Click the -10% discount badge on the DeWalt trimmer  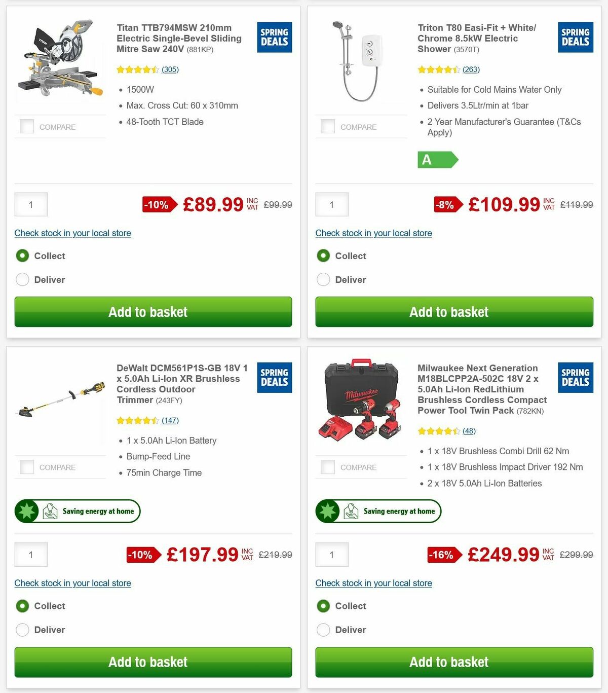click(x=144, y=555)
